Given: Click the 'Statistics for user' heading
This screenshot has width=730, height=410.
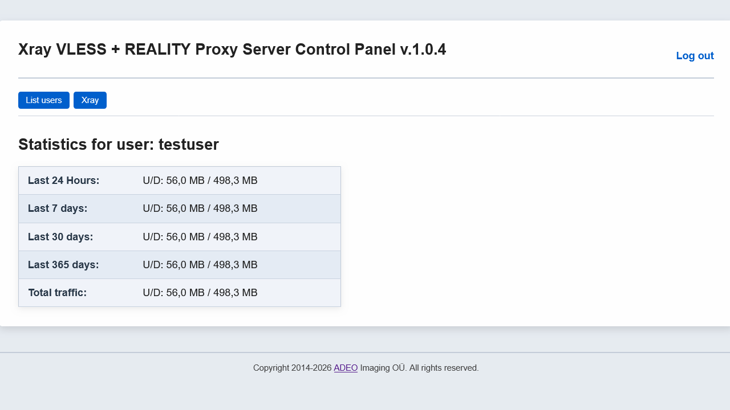Looking at the screenshot, I should (86, 145).
